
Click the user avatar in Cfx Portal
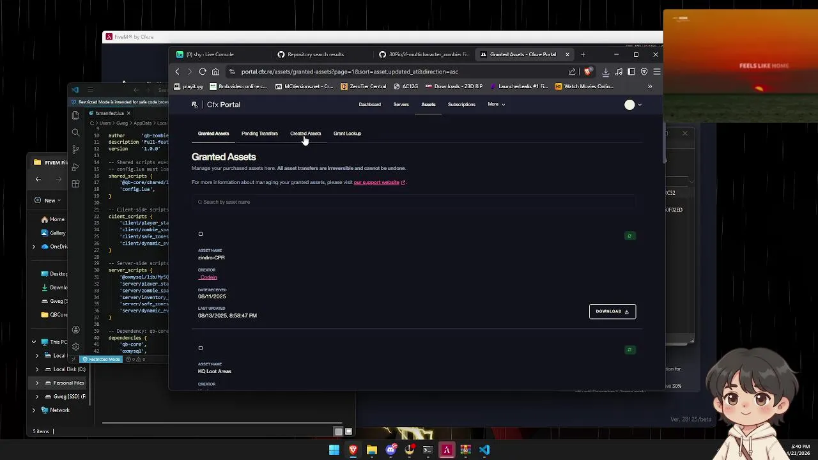[x=629, y=105]
